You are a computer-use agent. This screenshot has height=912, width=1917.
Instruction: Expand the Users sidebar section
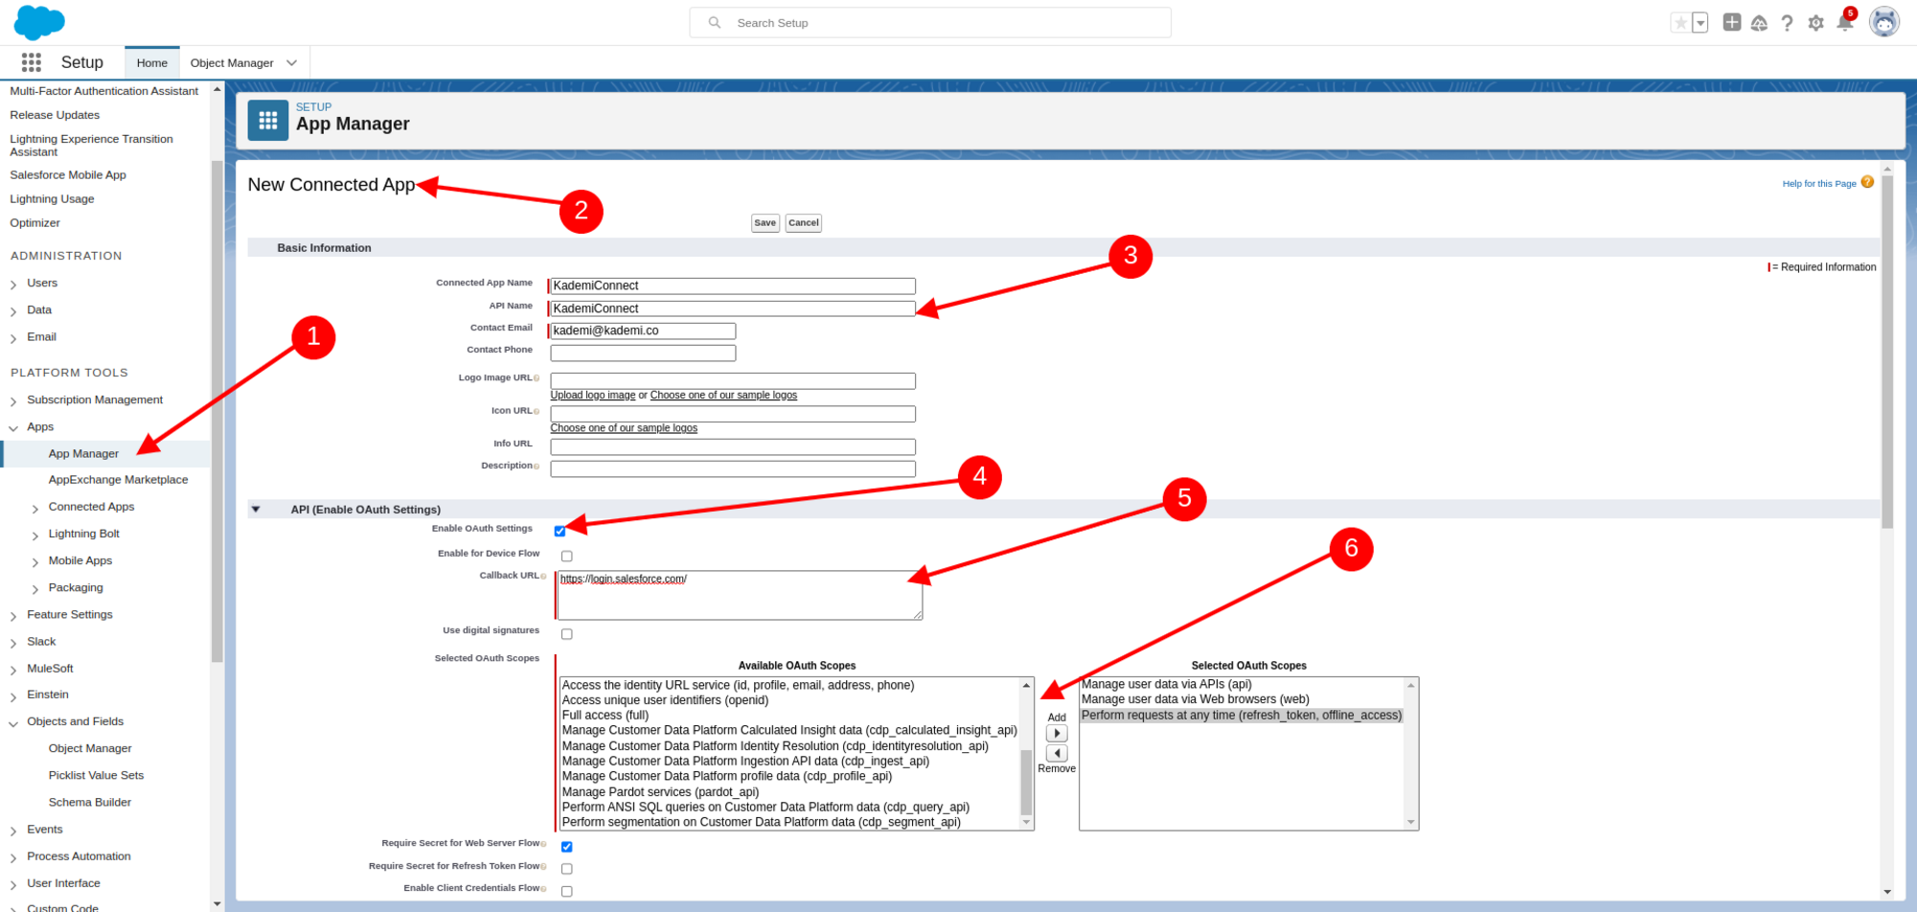click(x=13, y=285)
